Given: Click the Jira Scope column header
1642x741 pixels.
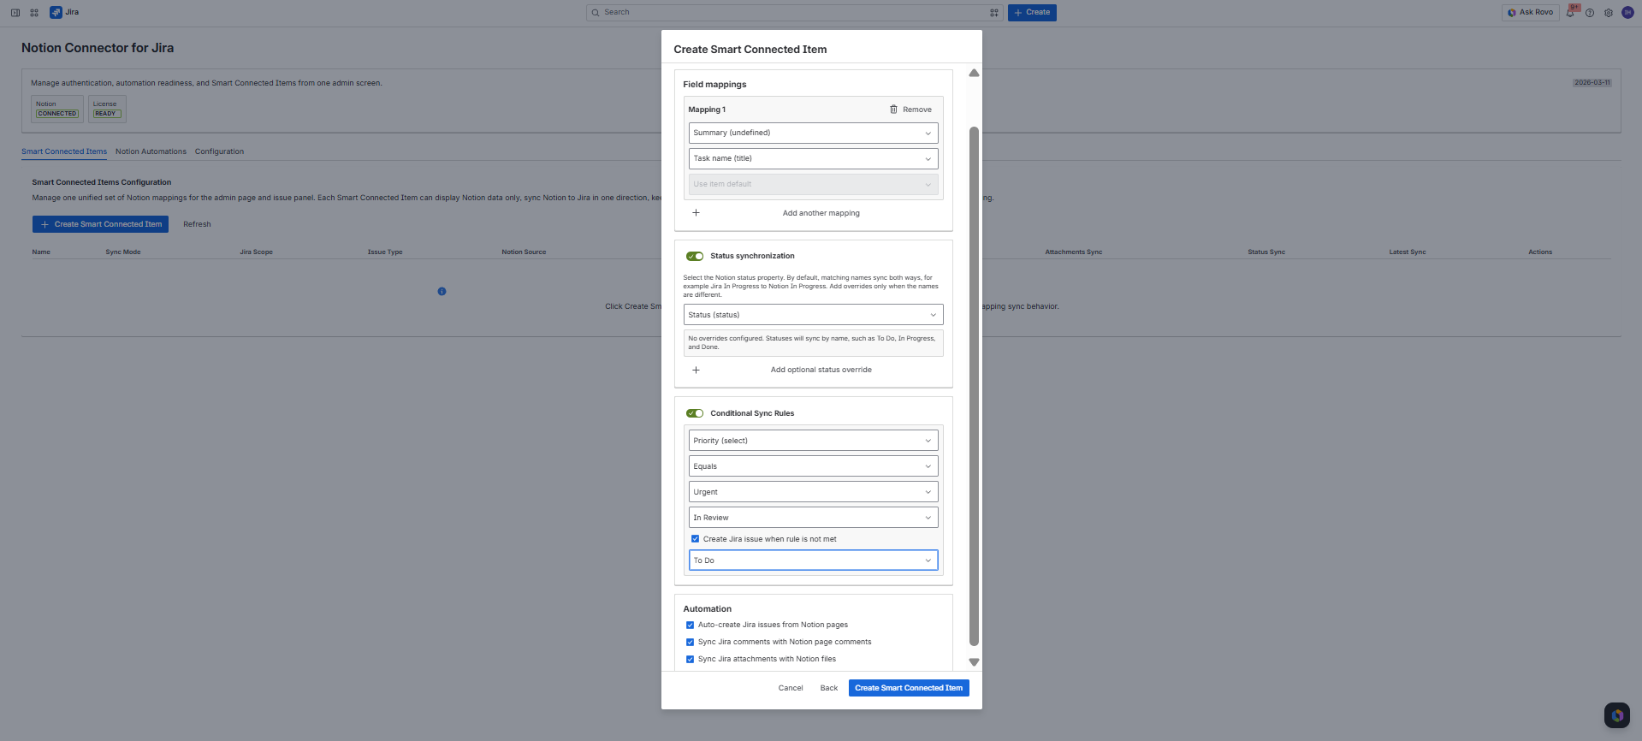Looking at the screenshot, I should tap(257, 252).
